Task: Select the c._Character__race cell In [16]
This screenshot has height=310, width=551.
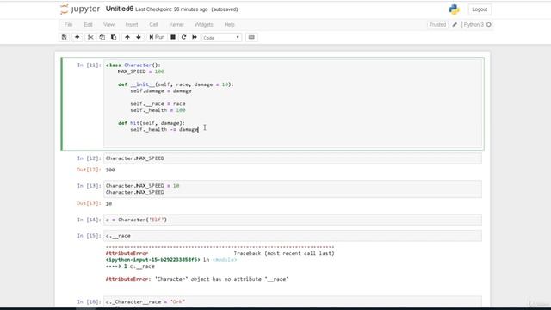Action: tap(293, 302)
